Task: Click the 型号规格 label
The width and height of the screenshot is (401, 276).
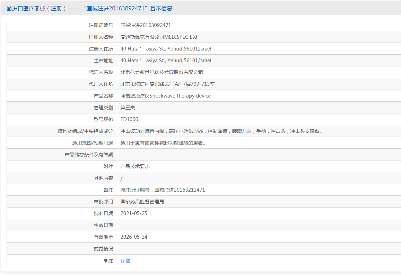Action: (103, 119)
